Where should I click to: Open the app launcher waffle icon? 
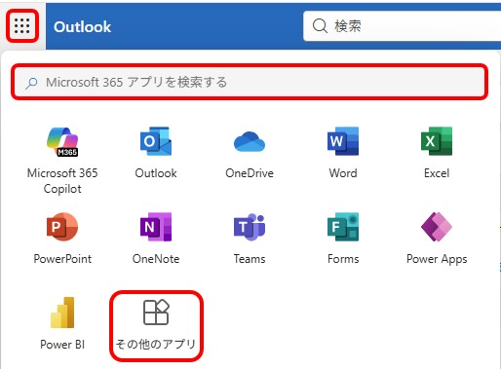22,26
